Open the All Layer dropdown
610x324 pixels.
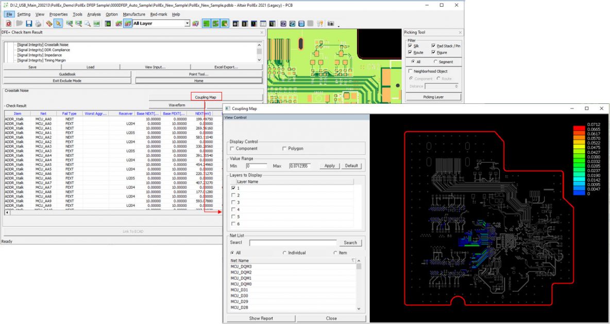click(187, 24)
